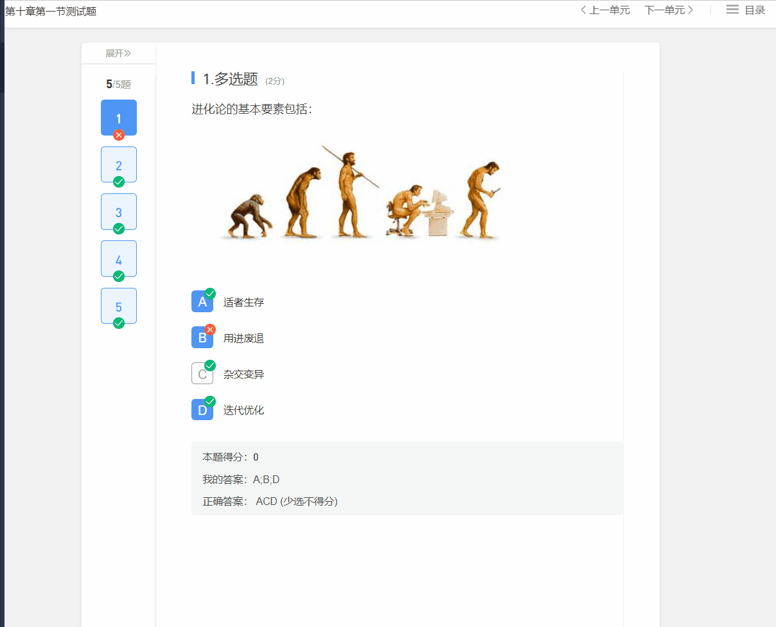This screenshot has width=776, height=627.
Task: Click the page title 第十章第一节测试题
Action: pyautogui.click(x=51, y=11)
